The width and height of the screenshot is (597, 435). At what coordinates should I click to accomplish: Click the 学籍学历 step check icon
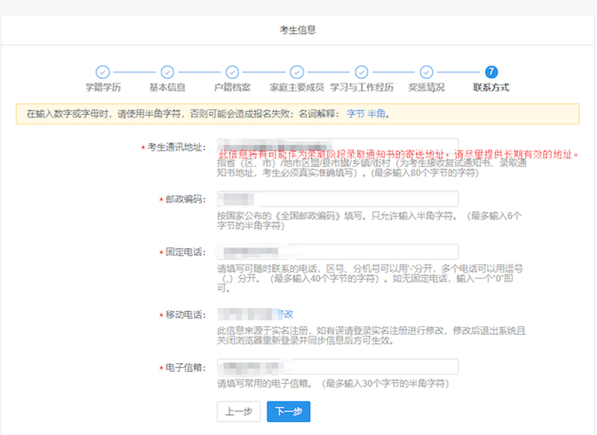(103, 72)
